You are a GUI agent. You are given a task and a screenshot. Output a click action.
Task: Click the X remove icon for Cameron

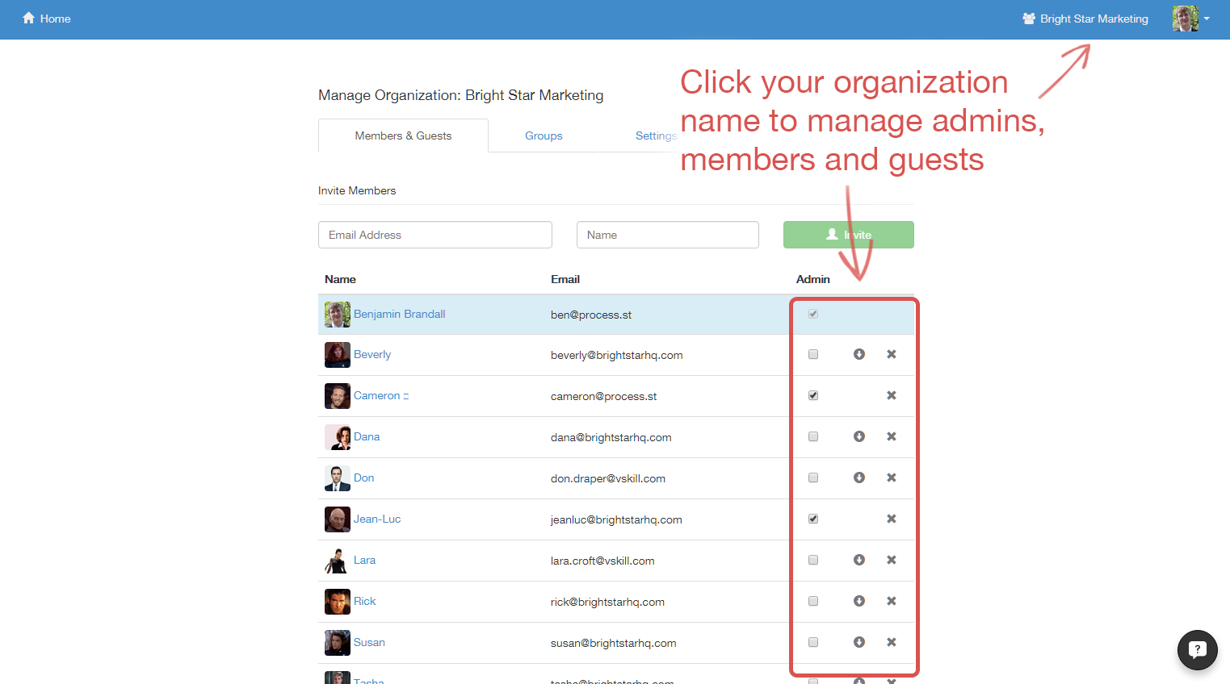click(x=892, y=395)
